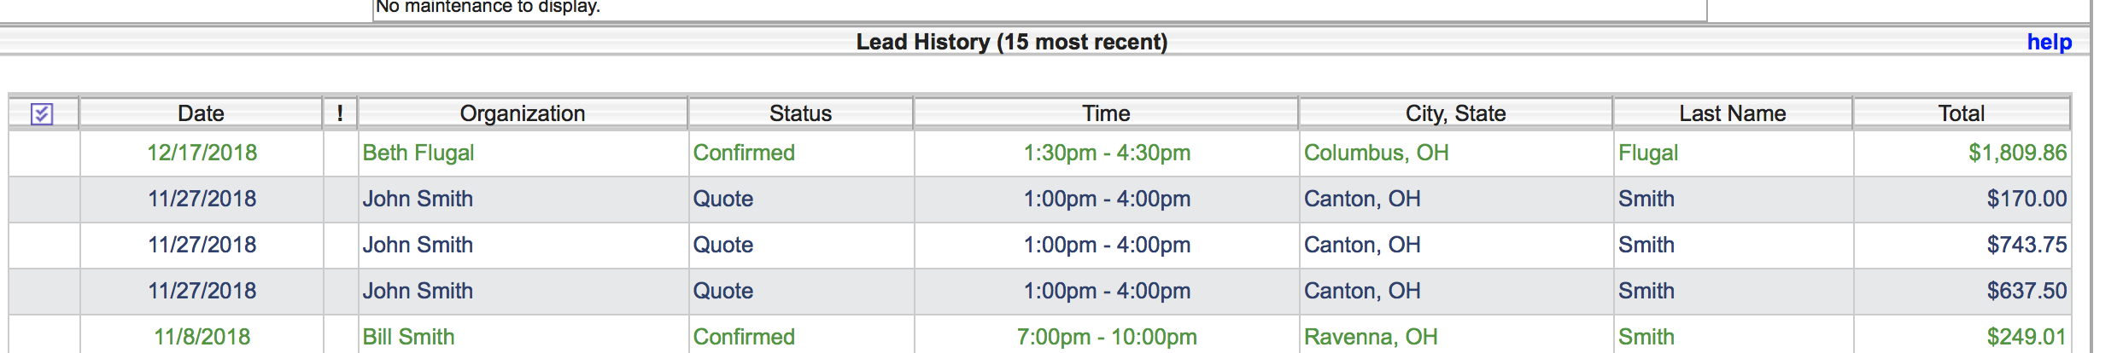
Task: Sort by Time column header
Action: (x=1106, y=113)
